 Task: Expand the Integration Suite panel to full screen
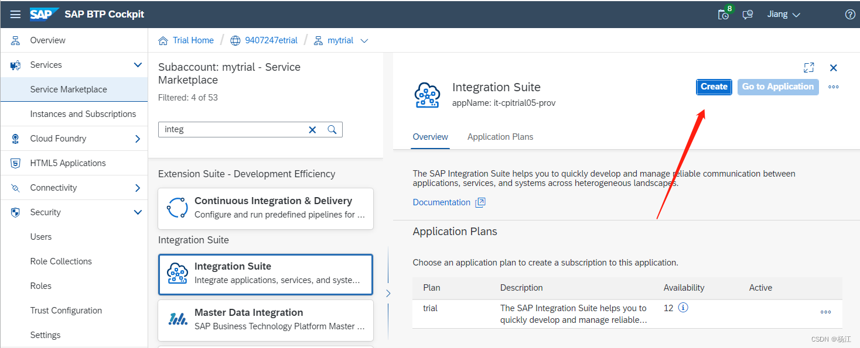pos(809,67)
